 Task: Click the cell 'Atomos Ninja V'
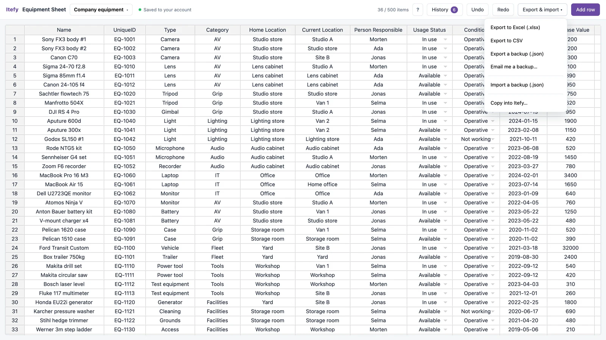coord(64,202)
